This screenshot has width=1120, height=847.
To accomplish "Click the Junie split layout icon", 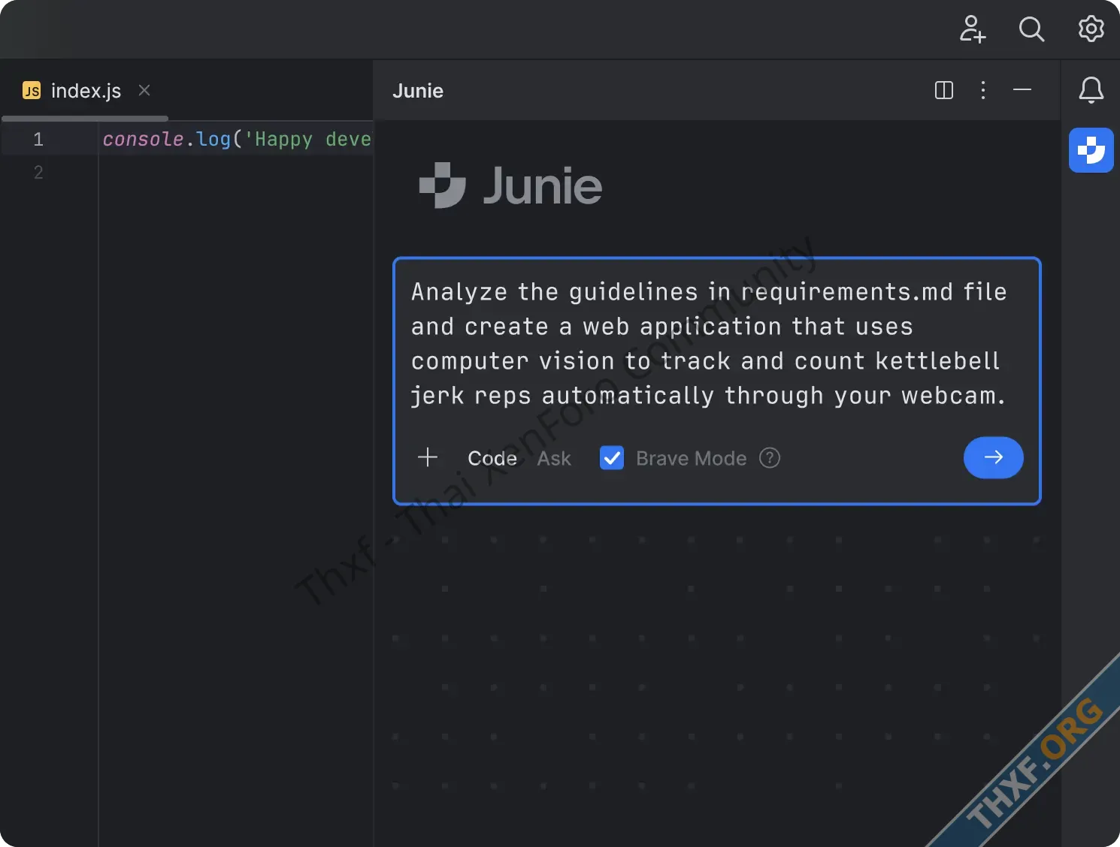I will point(944,90).
